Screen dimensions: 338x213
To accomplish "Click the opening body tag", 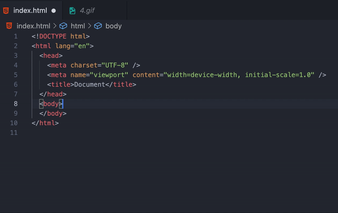I will tap(51, 104).
